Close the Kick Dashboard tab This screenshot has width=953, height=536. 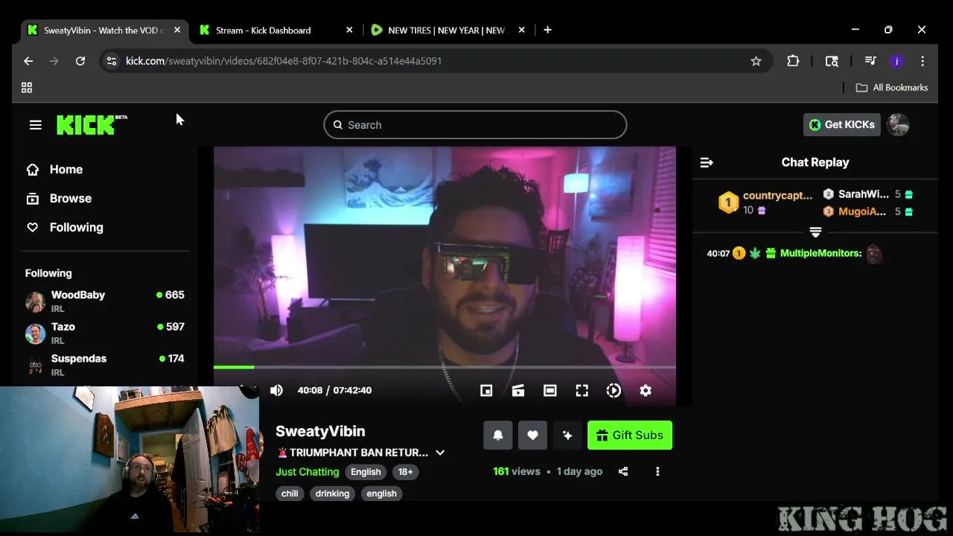349,31
